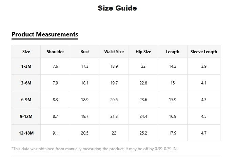Select the 6-9M size row label
233x157 pixels.
tap(26, 100)
